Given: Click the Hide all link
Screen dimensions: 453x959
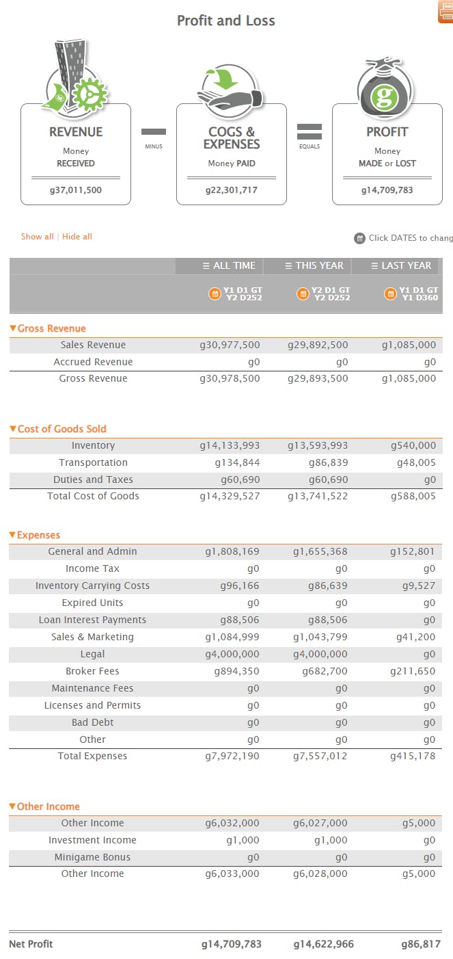Looking at the screenshot, I should click(x=77, y=237).
